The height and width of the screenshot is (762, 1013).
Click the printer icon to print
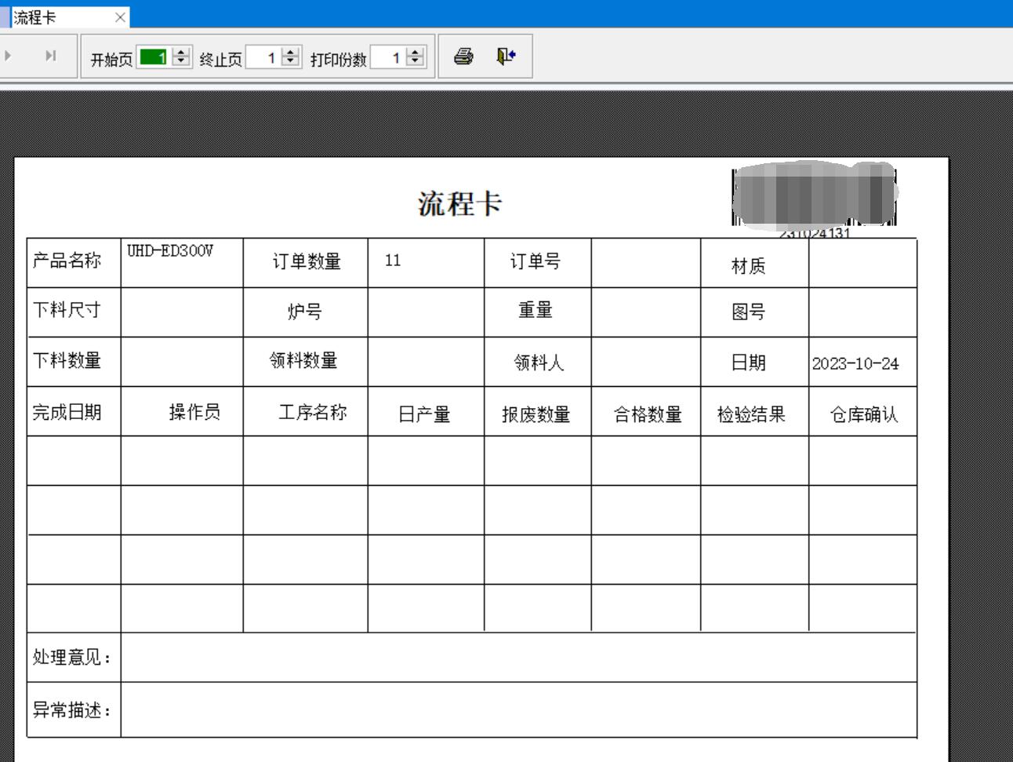[463, 57]
